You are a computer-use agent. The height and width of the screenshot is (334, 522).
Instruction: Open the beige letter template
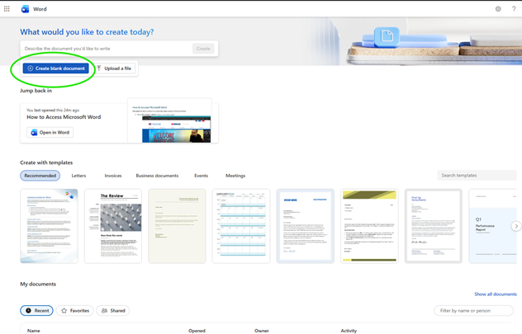tap(177, 226)
